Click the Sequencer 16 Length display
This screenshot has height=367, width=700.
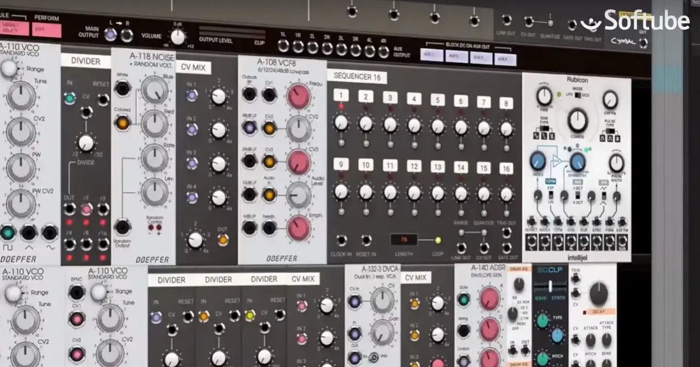click(404, 240)
